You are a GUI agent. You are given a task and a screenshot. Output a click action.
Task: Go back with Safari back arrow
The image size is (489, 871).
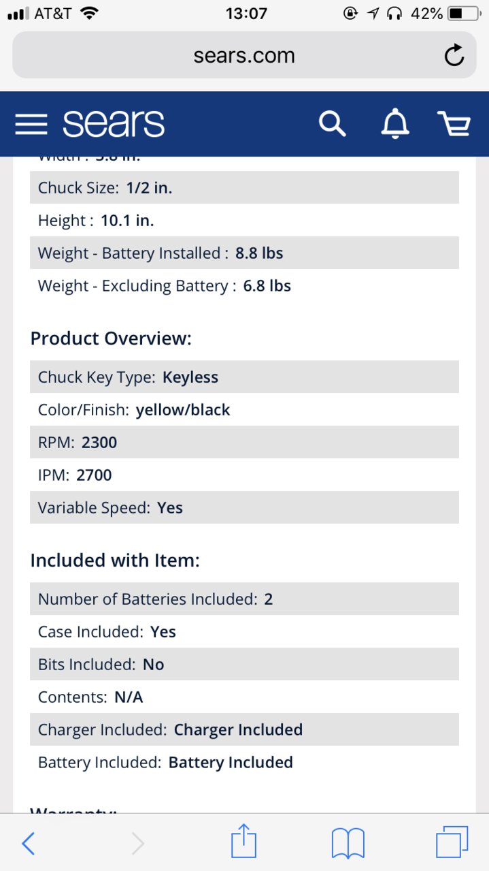pyautogui.click(x=28, y=844)
